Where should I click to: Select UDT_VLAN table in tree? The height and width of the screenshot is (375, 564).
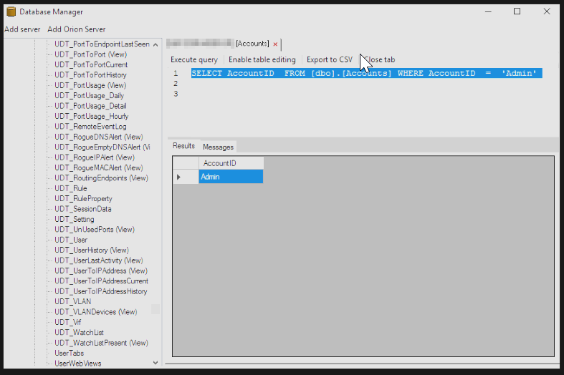tap(72, 301)
